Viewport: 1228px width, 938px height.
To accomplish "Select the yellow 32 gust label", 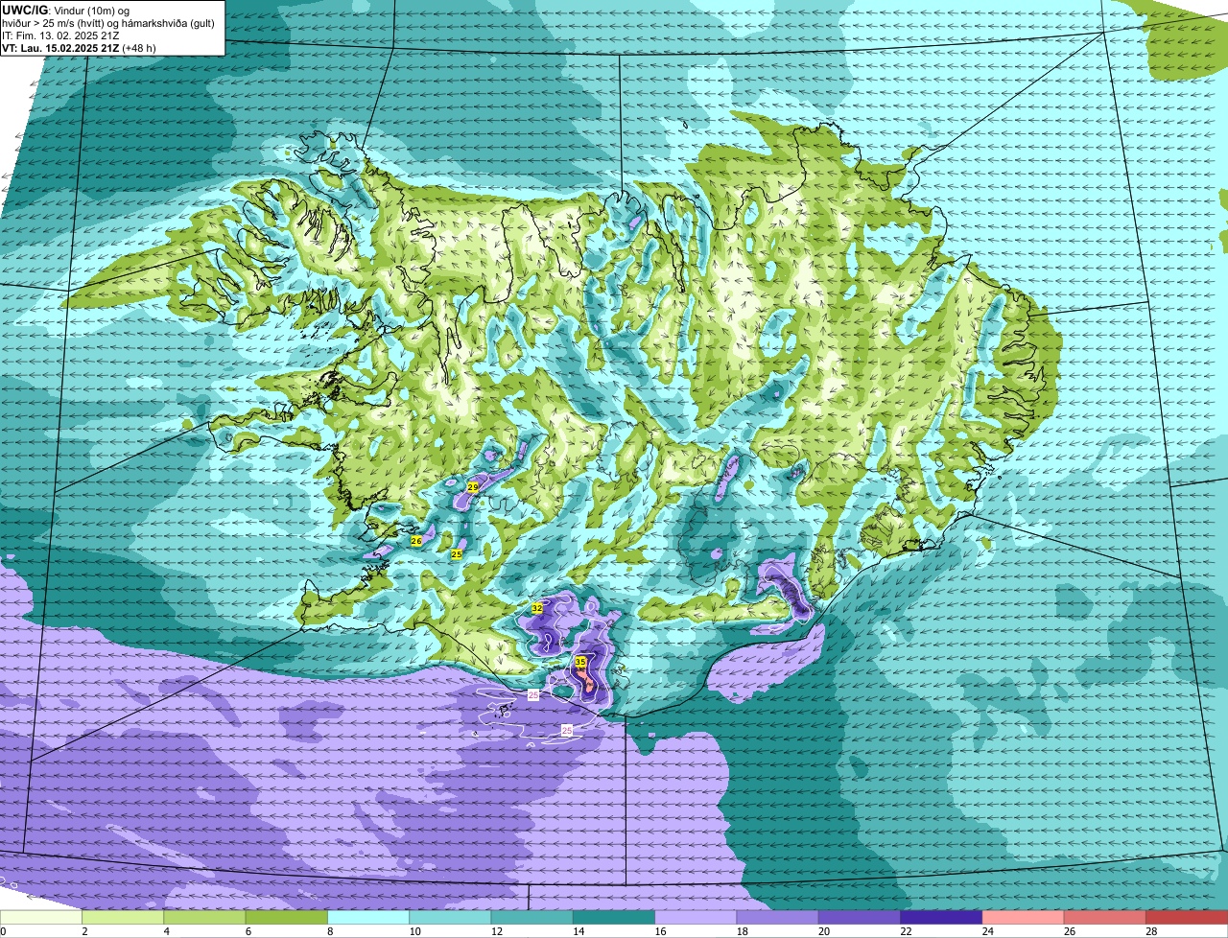I will (x=537, y=608).
